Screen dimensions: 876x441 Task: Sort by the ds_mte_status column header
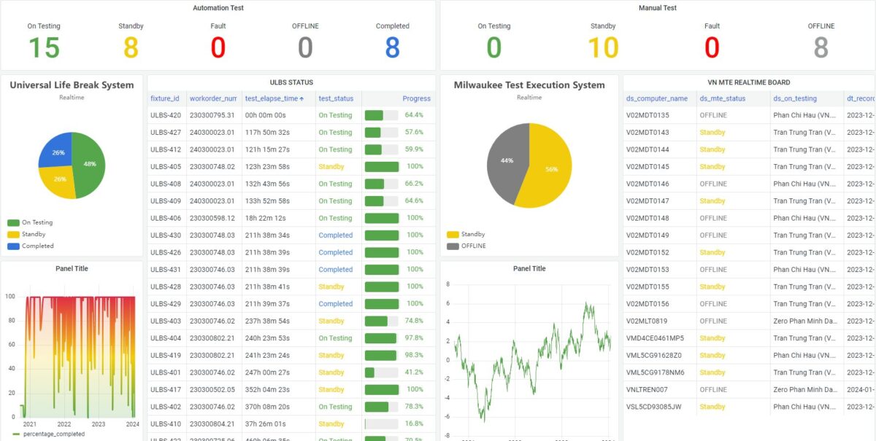tap(722, 98)
